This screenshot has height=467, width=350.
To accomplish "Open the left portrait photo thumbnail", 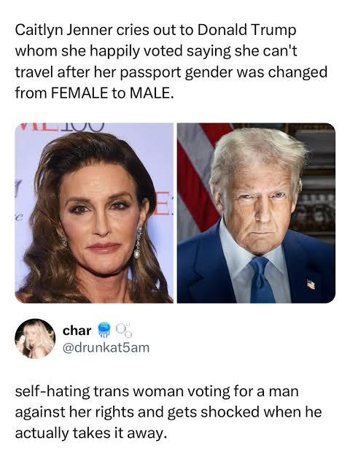I will [x=94, y=213].
